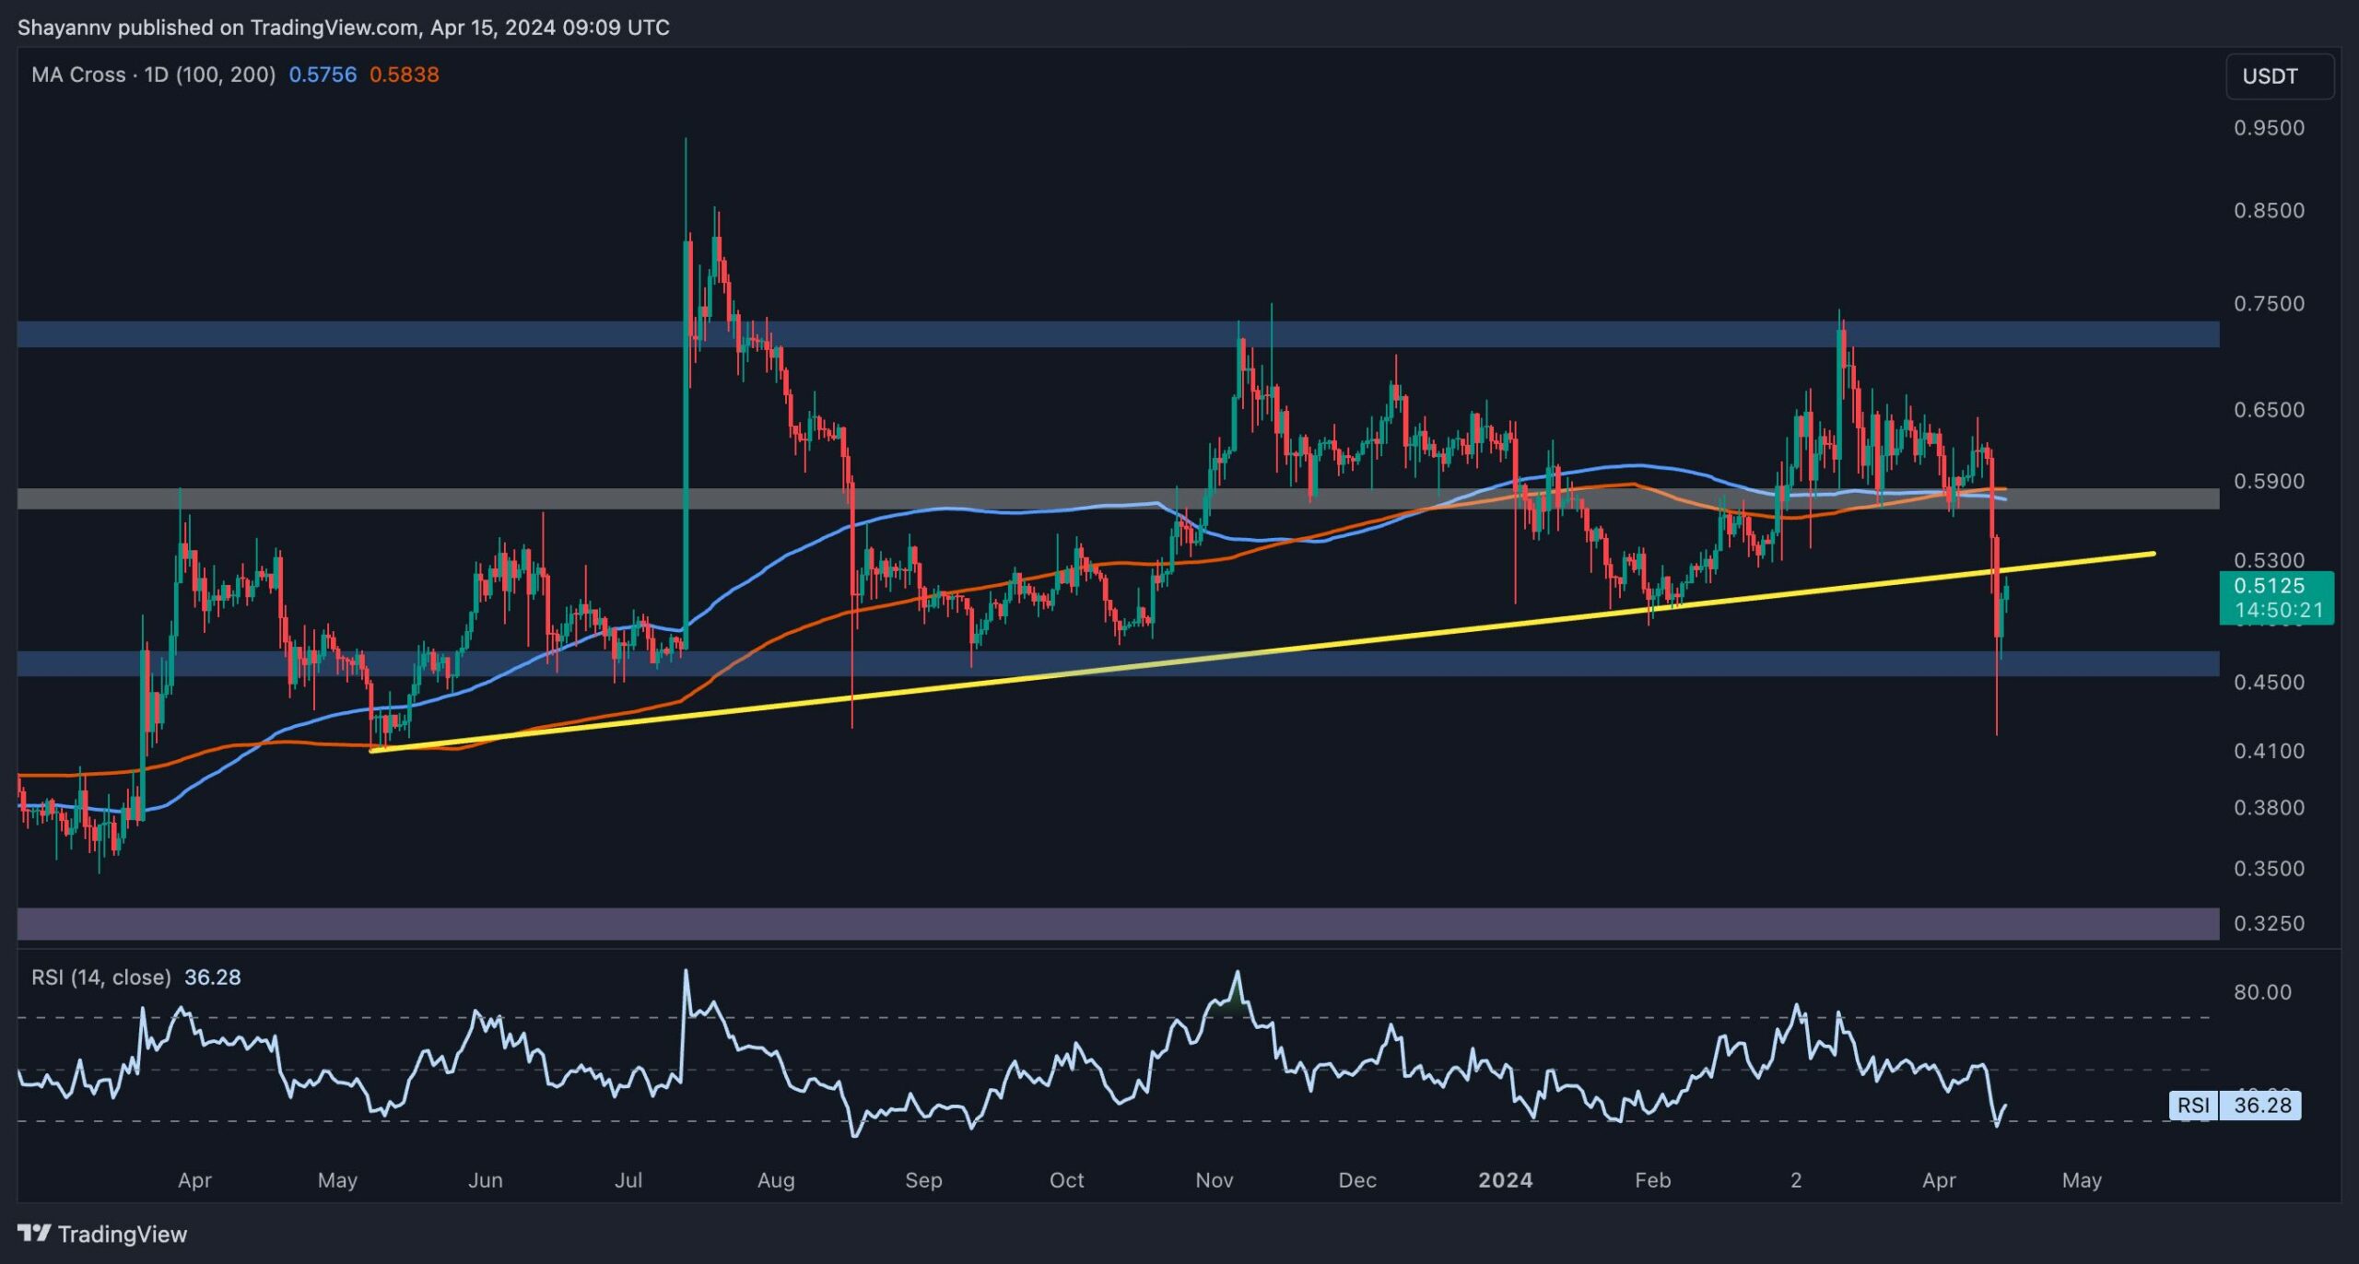Click the 2024 marker on time axis

1505,1180
